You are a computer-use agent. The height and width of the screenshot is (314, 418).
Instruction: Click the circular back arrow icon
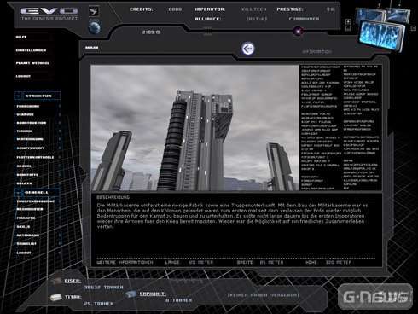[248, 49]
